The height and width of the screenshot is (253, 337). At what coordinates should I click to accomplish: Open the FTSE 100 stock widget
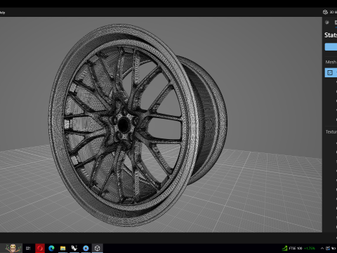point(298,248)
